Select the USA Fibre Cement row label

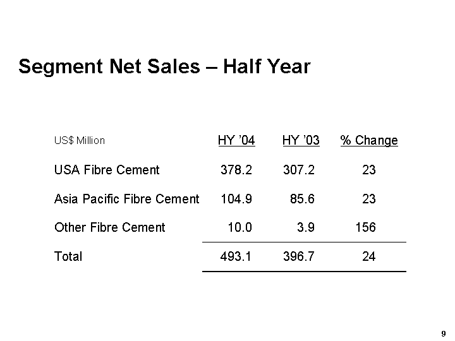[x=107, y=170]
